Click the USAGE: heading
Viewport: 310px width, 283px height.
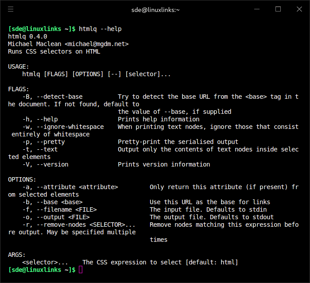[19, 66]
